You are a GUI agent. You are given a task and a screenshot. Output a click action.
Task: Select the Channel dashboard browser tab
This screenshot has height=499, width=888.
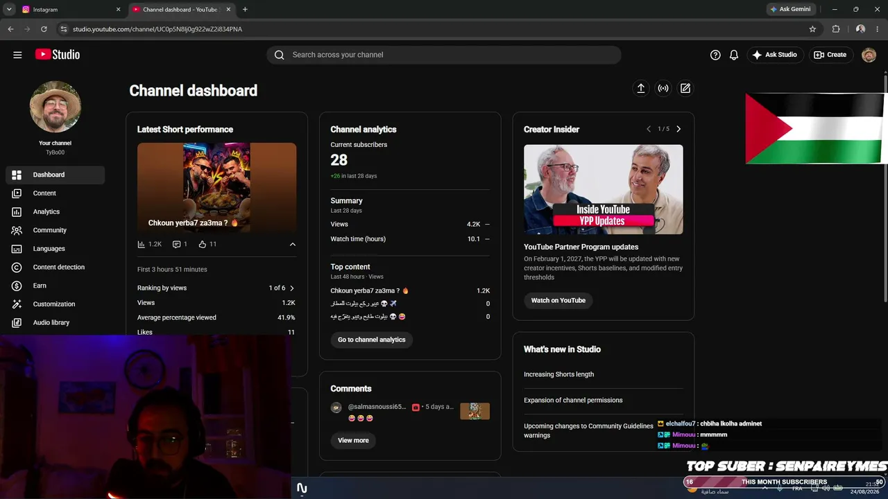tap(182, 10)
